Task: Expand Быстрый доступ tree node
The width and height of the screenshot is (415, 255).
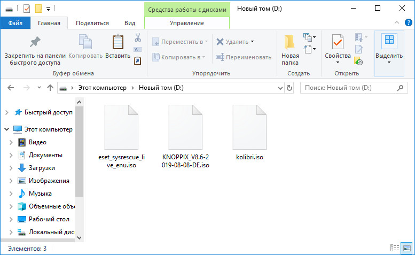Action: [x=7, y=113]
